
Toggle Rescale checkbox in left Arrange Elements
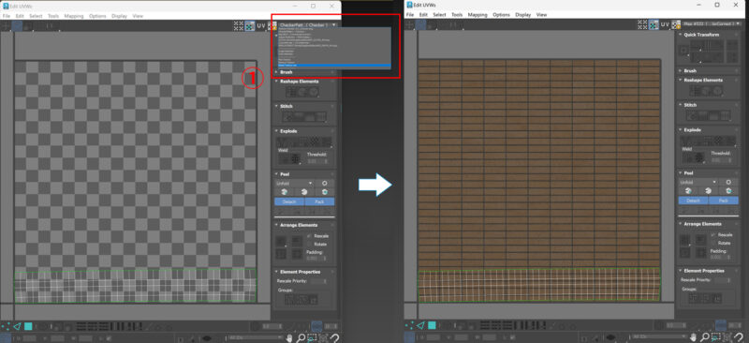click(x=309, y=236)
